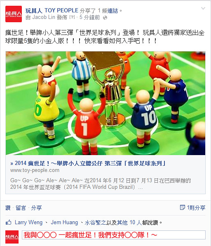Click the share count note icon
Viewport: 211px width, 246px height.
pyautogui.click(x=183, y=207)
